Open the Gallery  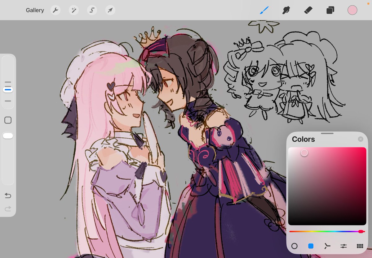click(x=35, y=10)
